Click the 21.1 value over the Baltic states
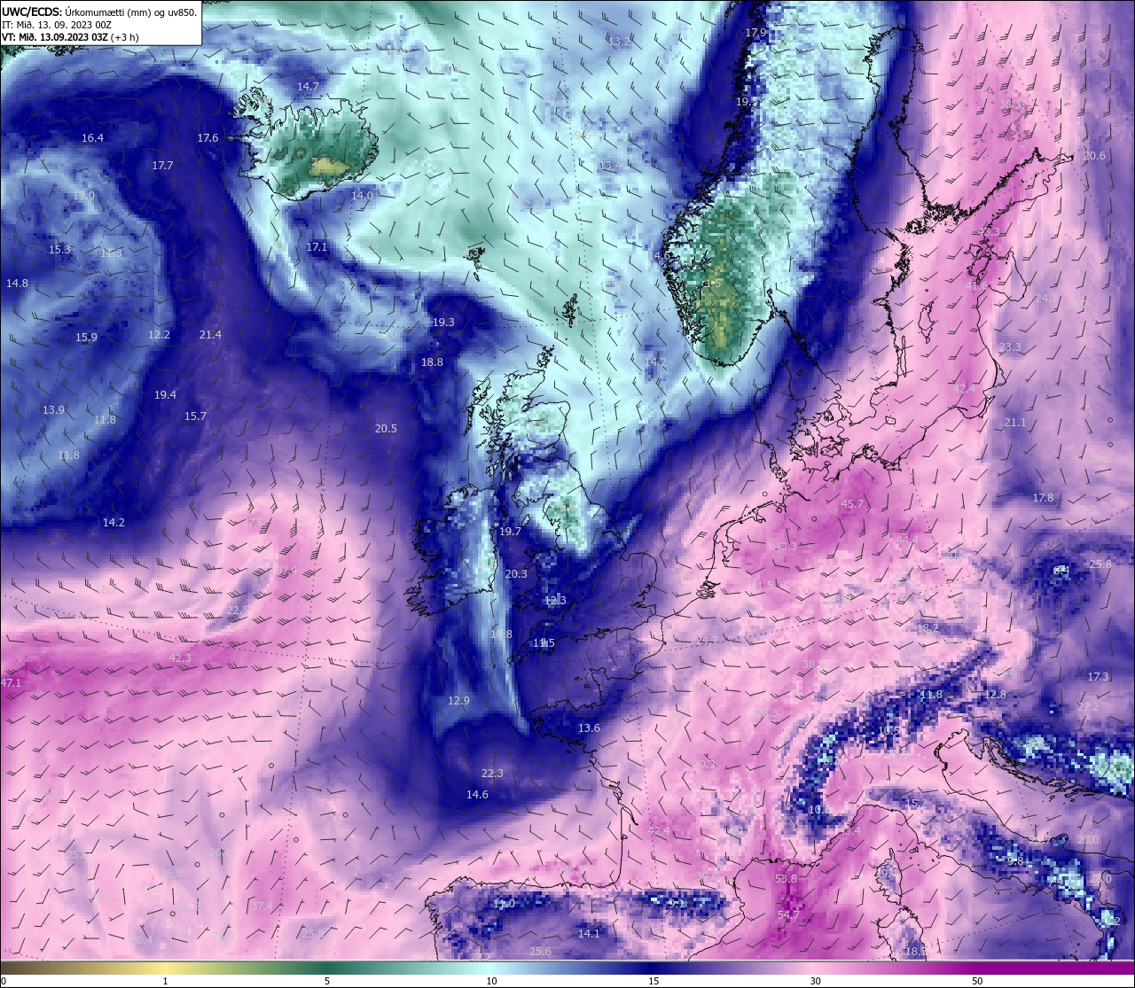Viewport: 1135px width, 988px height. pos(1014,422)
